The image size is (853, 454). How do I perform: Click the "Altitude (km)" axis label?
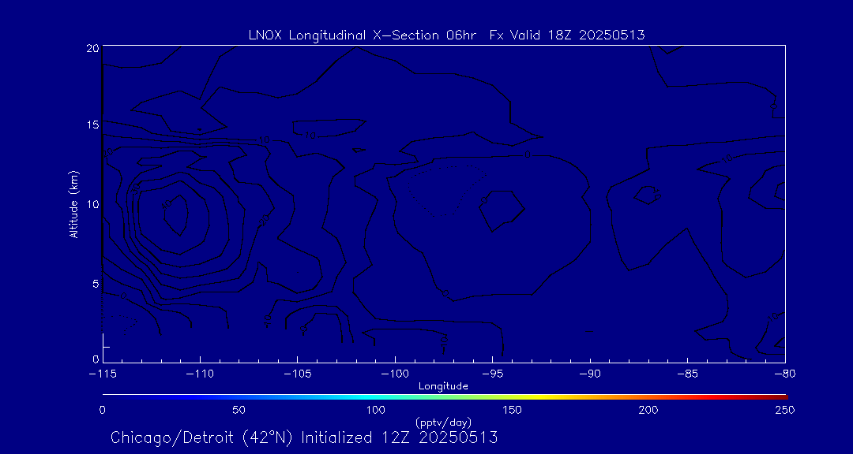coord(74,204)
